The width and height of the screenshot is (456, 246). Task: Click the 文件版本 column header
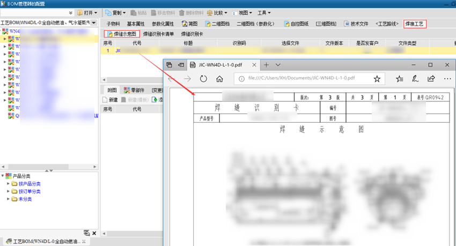tap(334, 43)
